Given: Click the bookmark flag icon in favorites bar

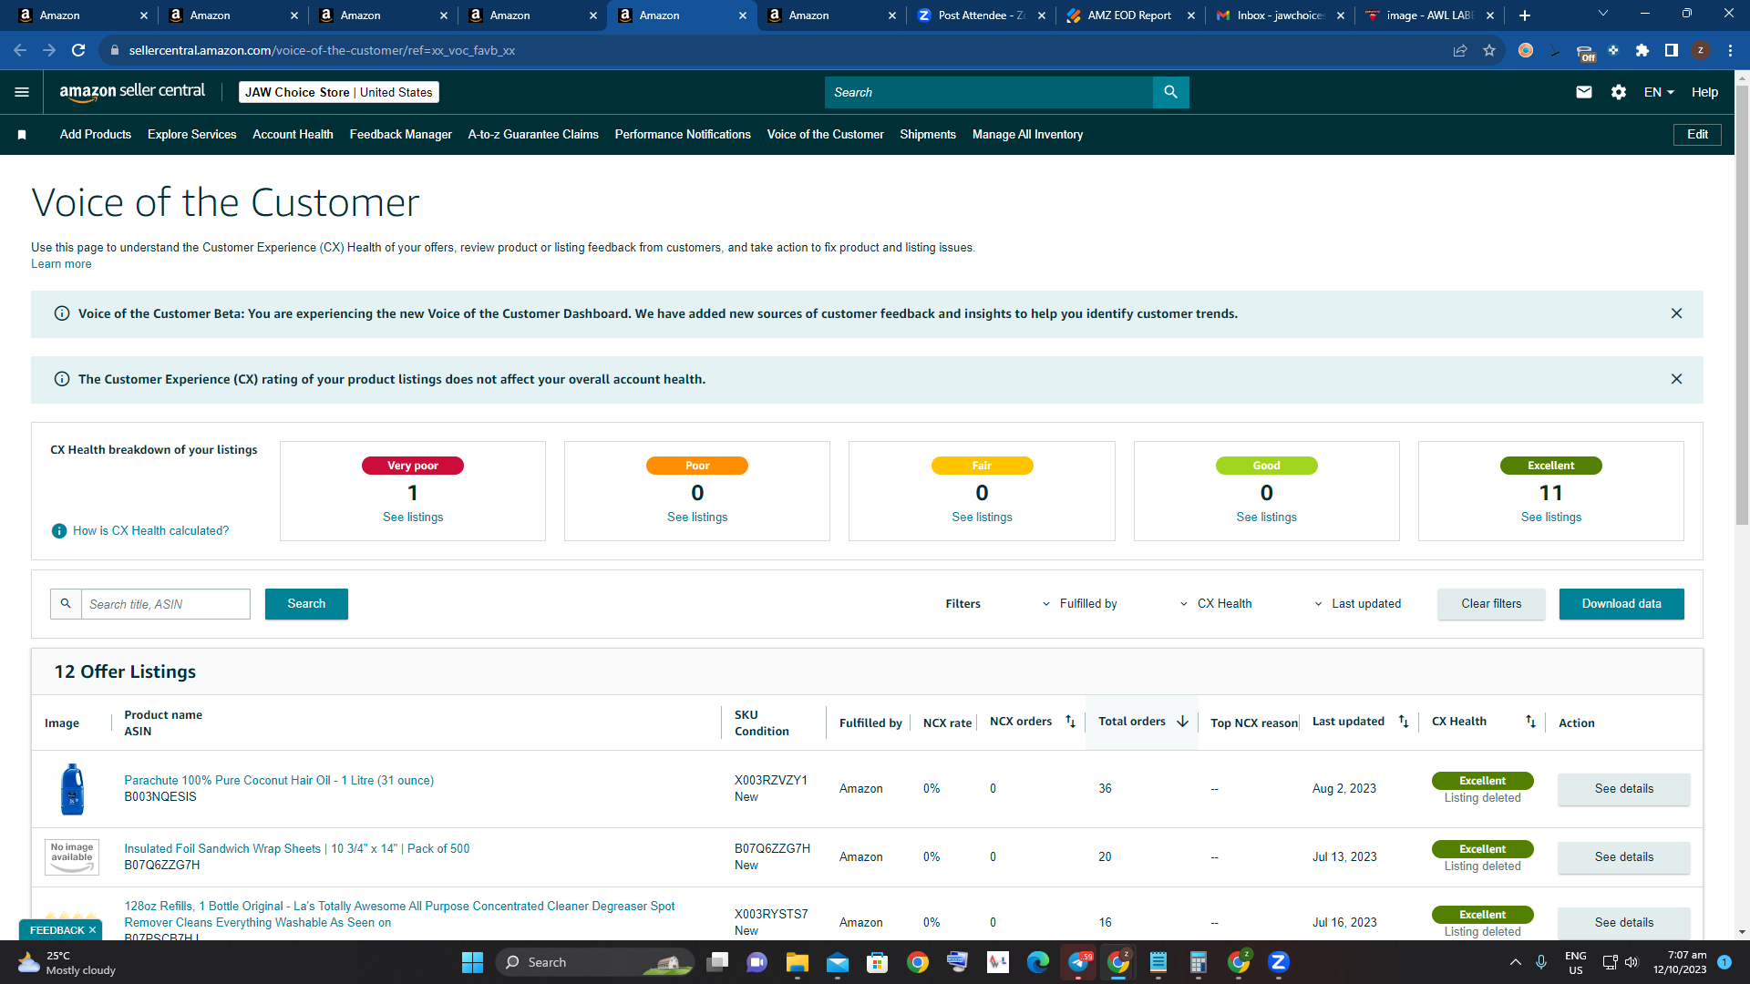Looking at the screenshot, I should (22, 135).
